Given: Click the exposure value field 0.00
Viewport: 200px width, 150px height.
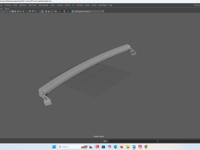Looking at the screenshot, I should (60, 11).
